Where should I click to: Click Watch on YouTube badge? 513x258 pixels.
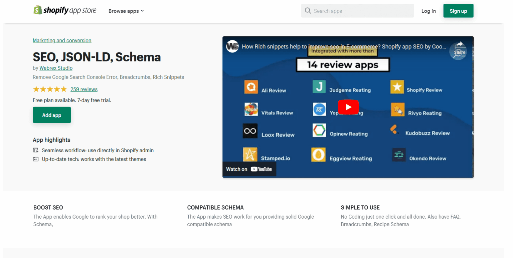249,169
